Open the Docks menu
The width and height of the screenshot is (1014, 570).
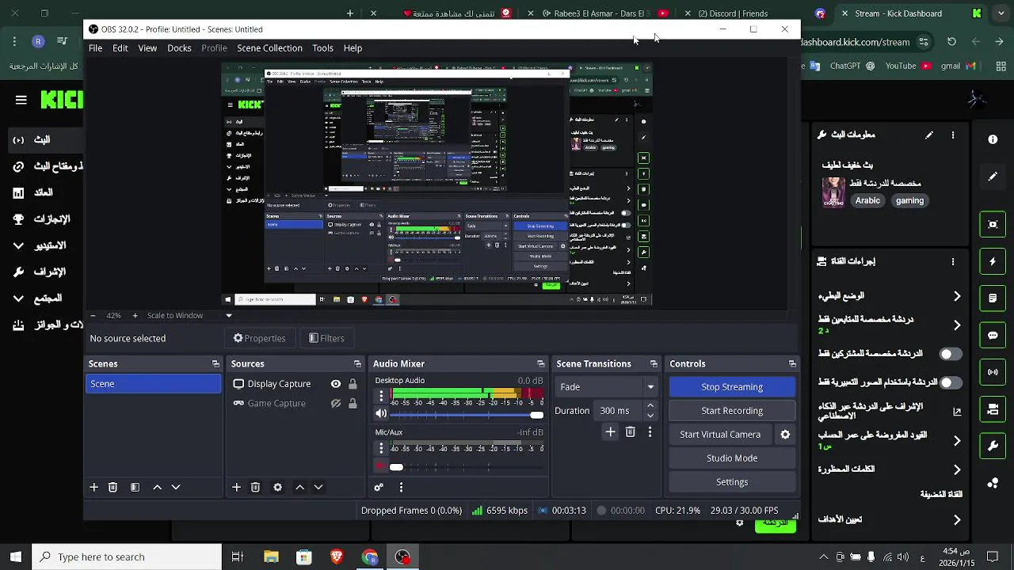179,47
